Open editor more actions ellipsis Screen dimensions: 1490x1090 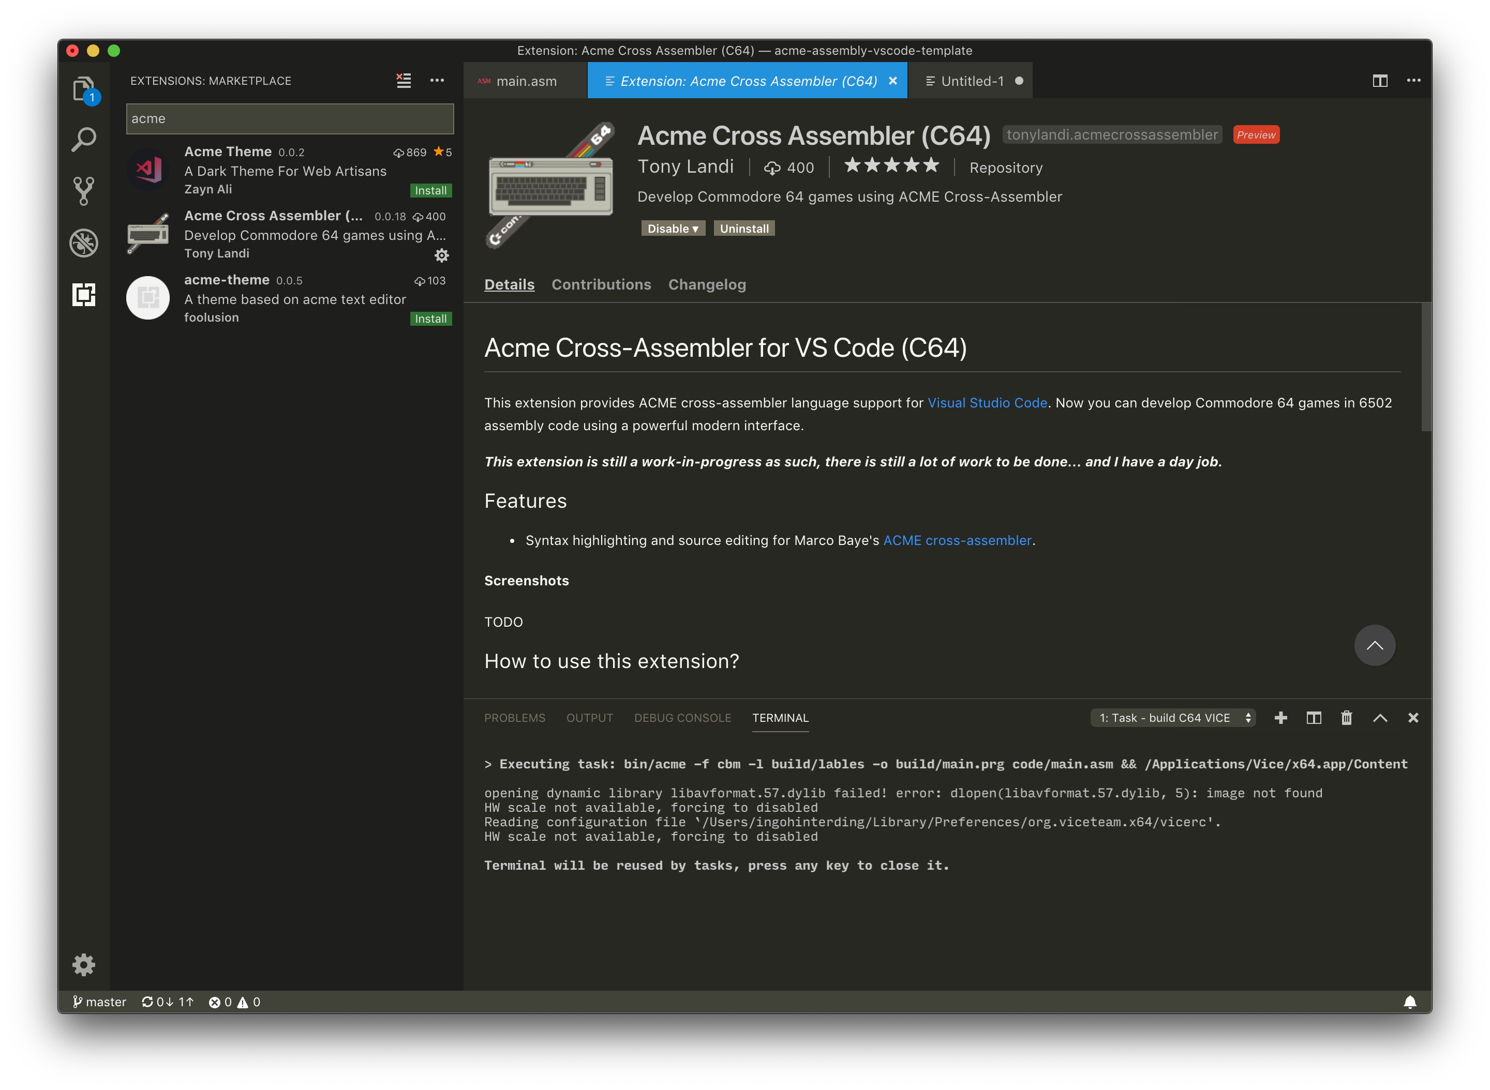point(1413,81)
